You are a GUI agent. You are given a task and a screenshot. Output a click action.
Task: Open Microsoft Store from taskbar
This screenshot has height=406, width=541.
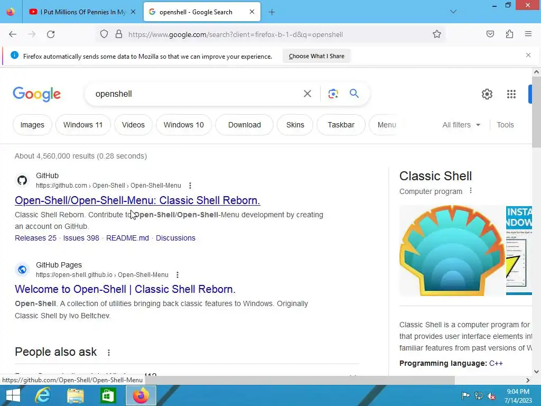(x=108, y=395)
